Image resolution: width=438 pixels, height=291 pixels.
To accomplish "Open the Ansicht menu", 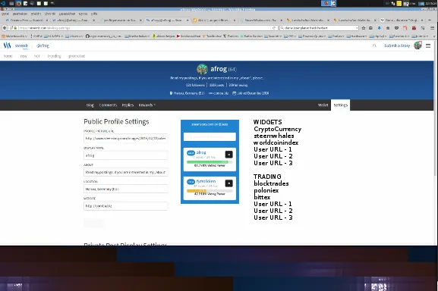I will (36, 14).
